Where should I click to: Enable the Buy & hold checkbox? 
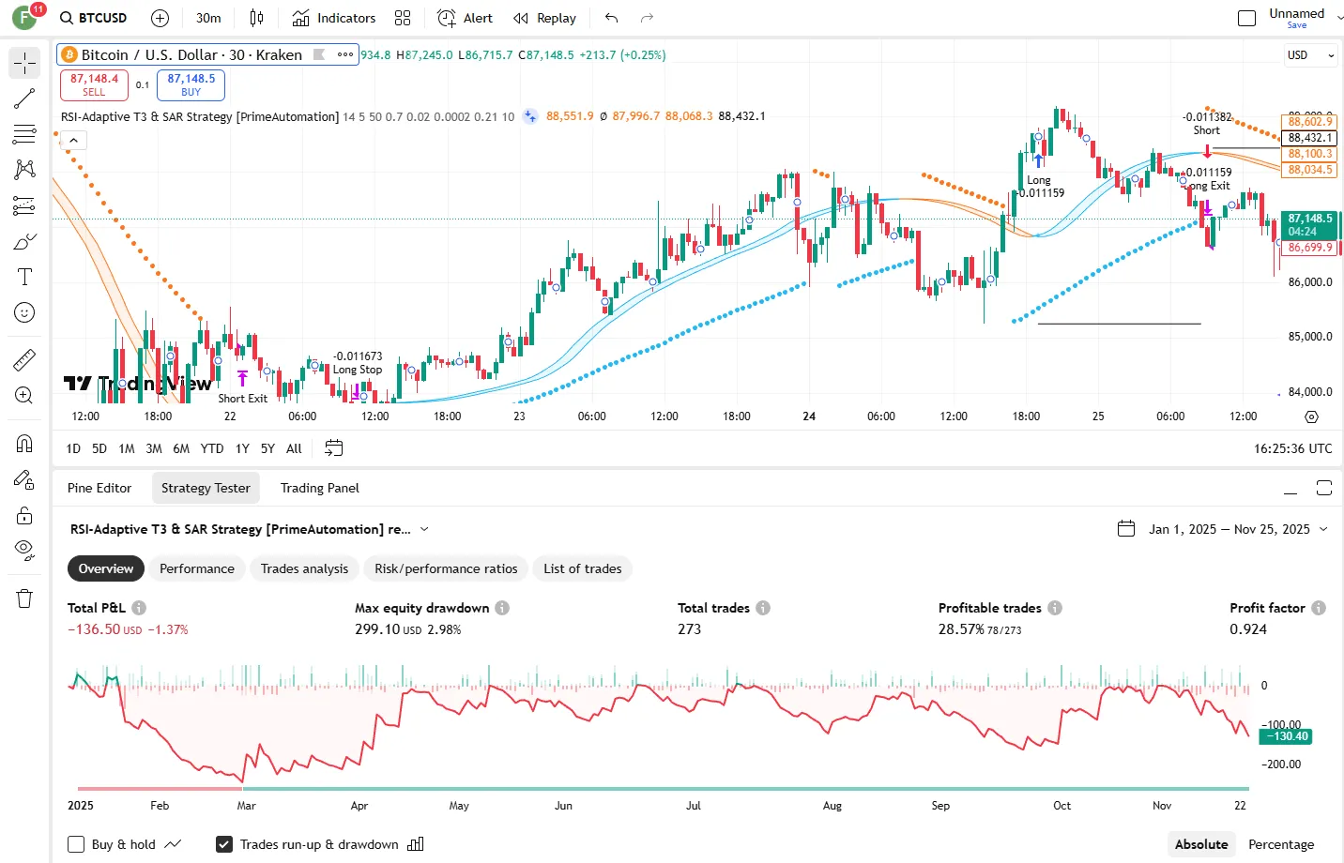77,844
